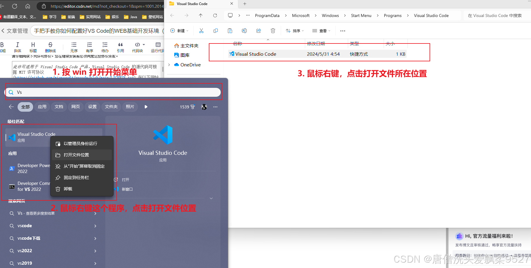531x268 pixels.
Task: Select 打开文件位置 from context menu
Action: point(82,155)
